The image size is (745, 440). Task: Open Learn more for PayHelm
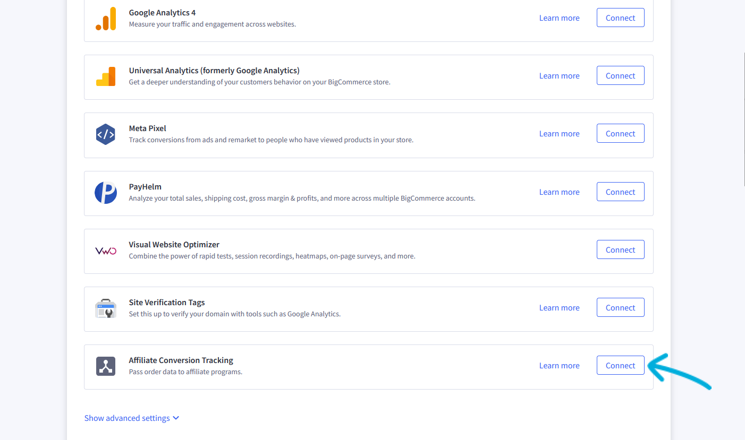559,192
